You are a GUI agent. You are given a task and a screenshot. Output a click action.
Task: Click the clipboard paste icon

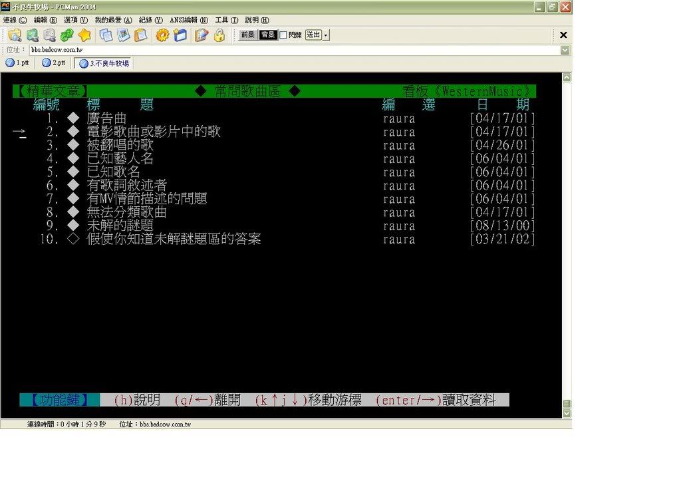[140, 35]
